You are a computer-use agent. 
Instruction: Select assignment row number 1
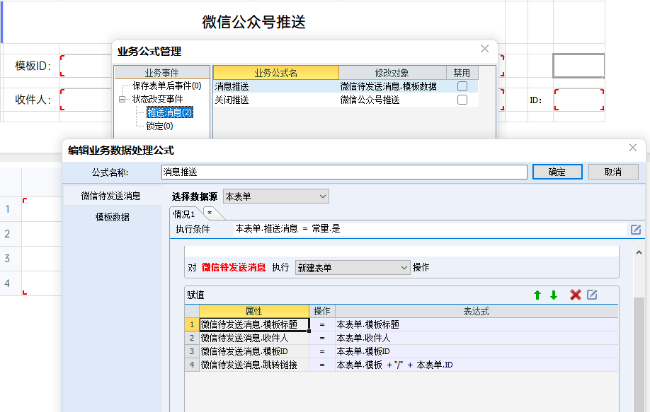[192, 324]
